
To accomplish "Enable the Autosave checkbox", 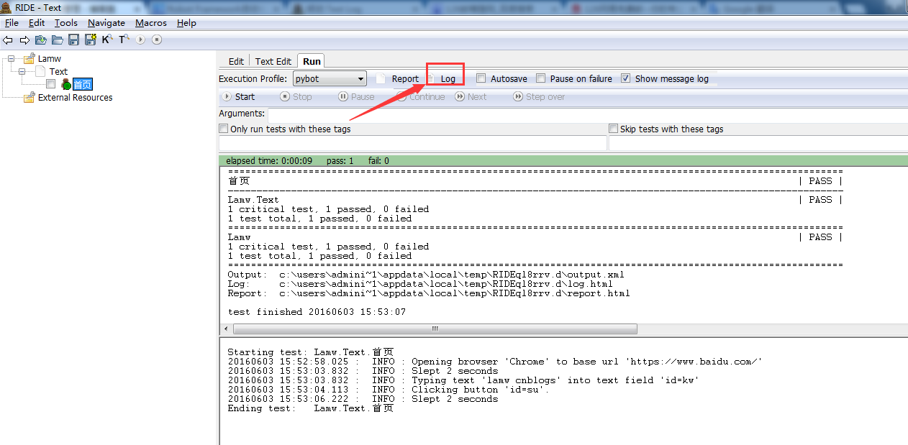I will coord(481,78).
